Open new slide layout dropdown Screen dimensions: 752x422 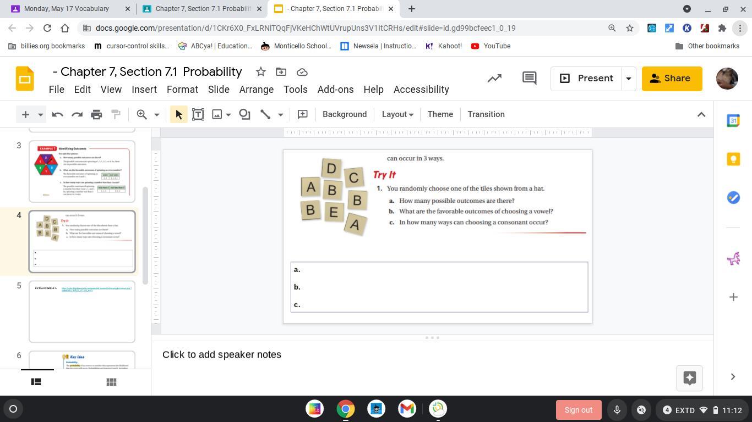click(x=40, y=114)
